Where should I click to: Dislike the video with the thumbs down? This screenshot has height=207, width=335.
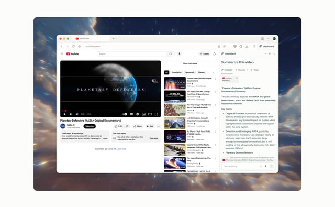tap(127, 126)
